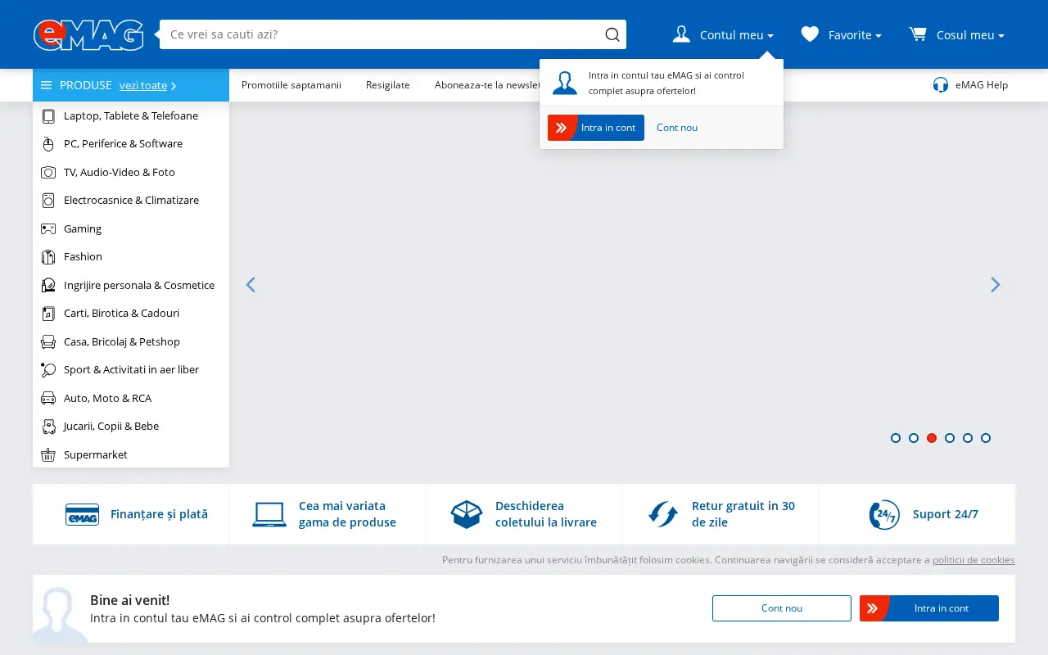Open the Contul meu dropdown
Image resolution: width=1048 pixels, height=655 pixels.
(723, 34)
